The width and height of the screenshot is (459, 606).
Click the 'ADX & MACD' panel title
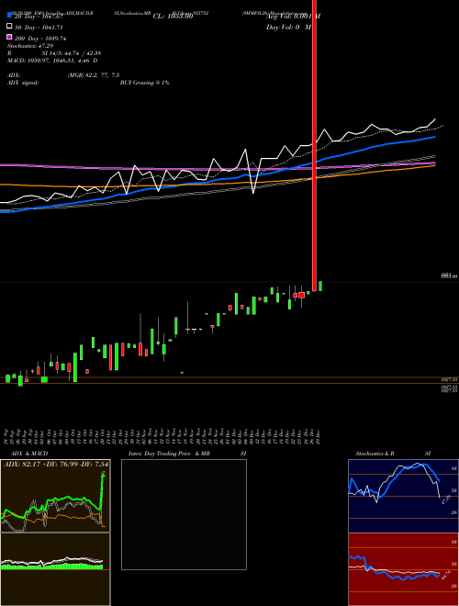(x=29, y=454)
